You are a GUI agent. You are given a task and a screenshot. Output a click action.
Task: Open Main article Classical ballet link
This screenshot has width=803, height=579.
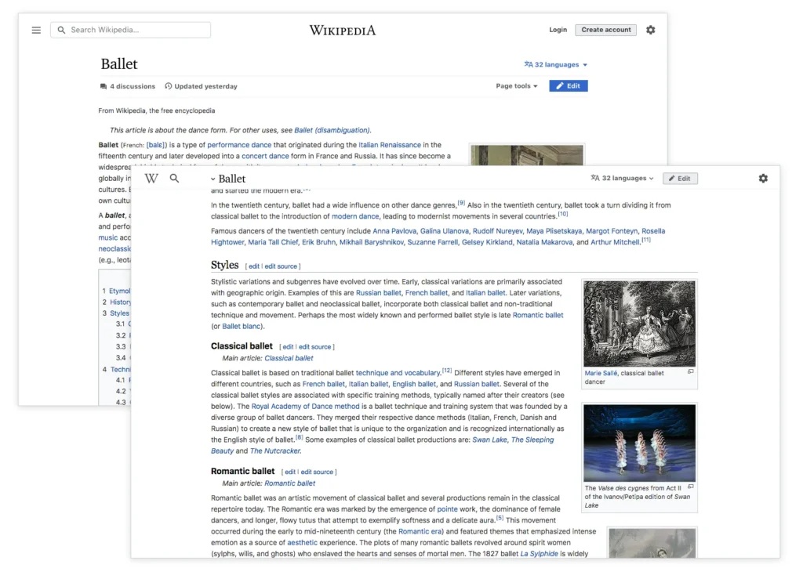[289, 359]
